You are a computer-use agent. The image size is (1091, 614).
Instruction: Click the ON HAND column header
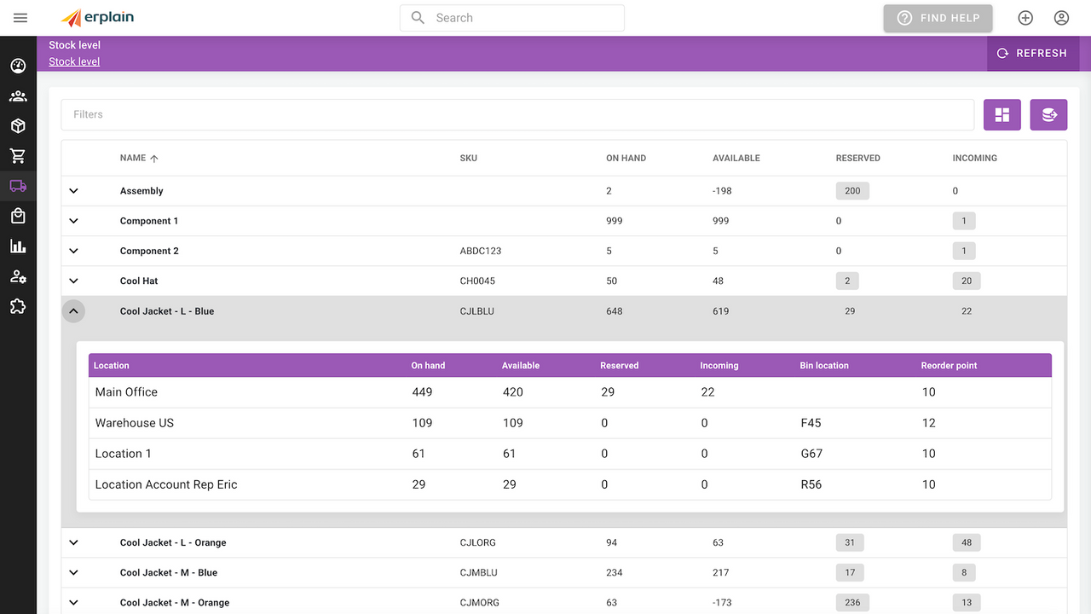pyautogui.click(x=626, y=158)
